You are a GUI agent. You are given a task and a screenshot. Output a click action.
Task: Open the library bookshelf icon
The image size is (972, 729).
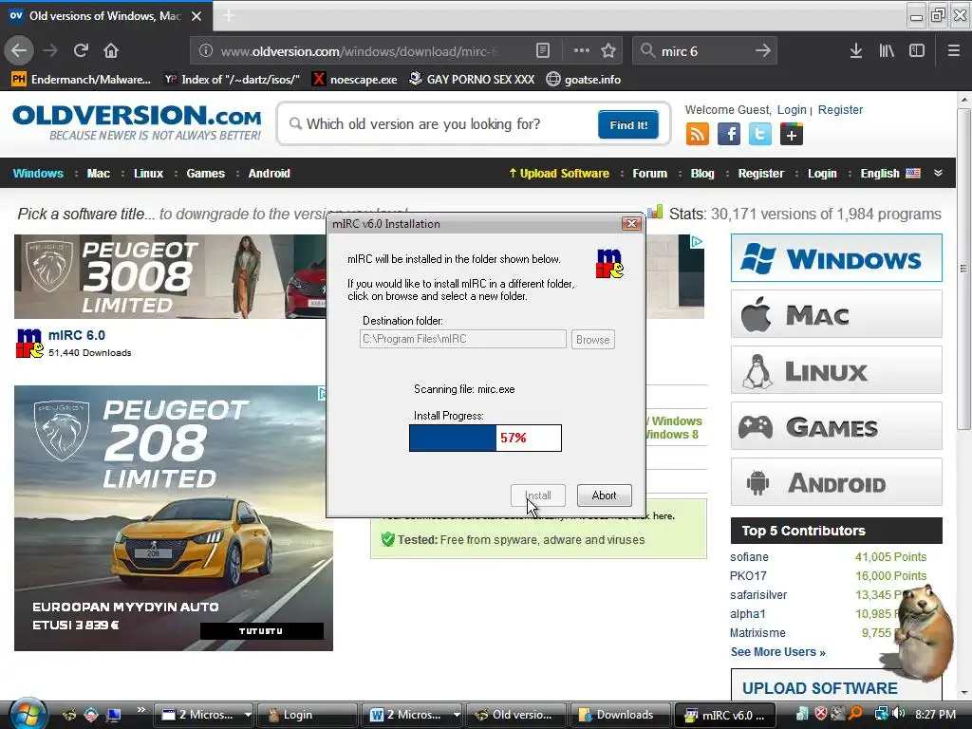(x=887, y=51)
